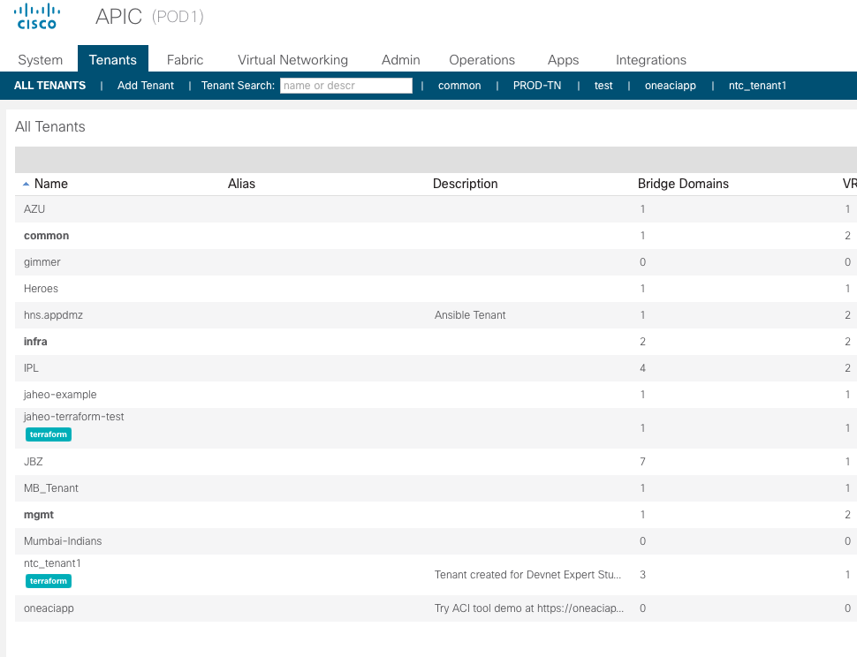Screen dimensions: 857x657
Task: Focus the Tenant Search input field
Action: pyautogui.click(x=346, y=85)
